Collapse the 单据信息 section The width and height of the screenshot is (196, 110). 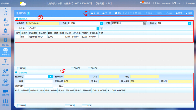click(17, 19)
